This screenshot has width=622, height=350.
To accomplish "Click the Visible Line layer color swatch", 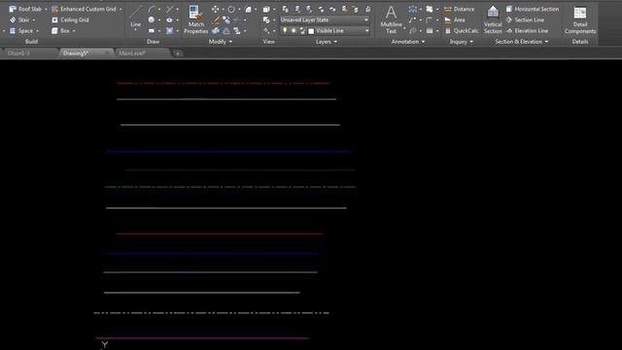I will [311, 31].
